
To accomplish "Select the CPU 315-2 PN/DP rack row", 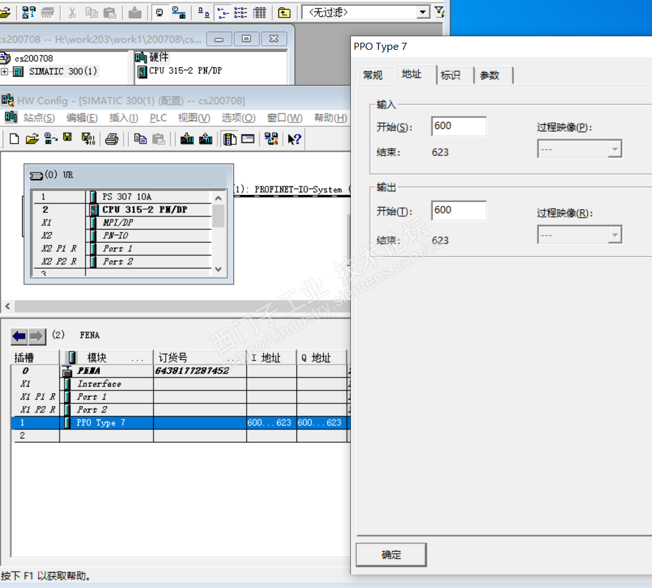I will pos(122,210).
